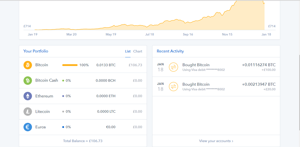Click the 0.0000 LTC balance

point(106,112)
